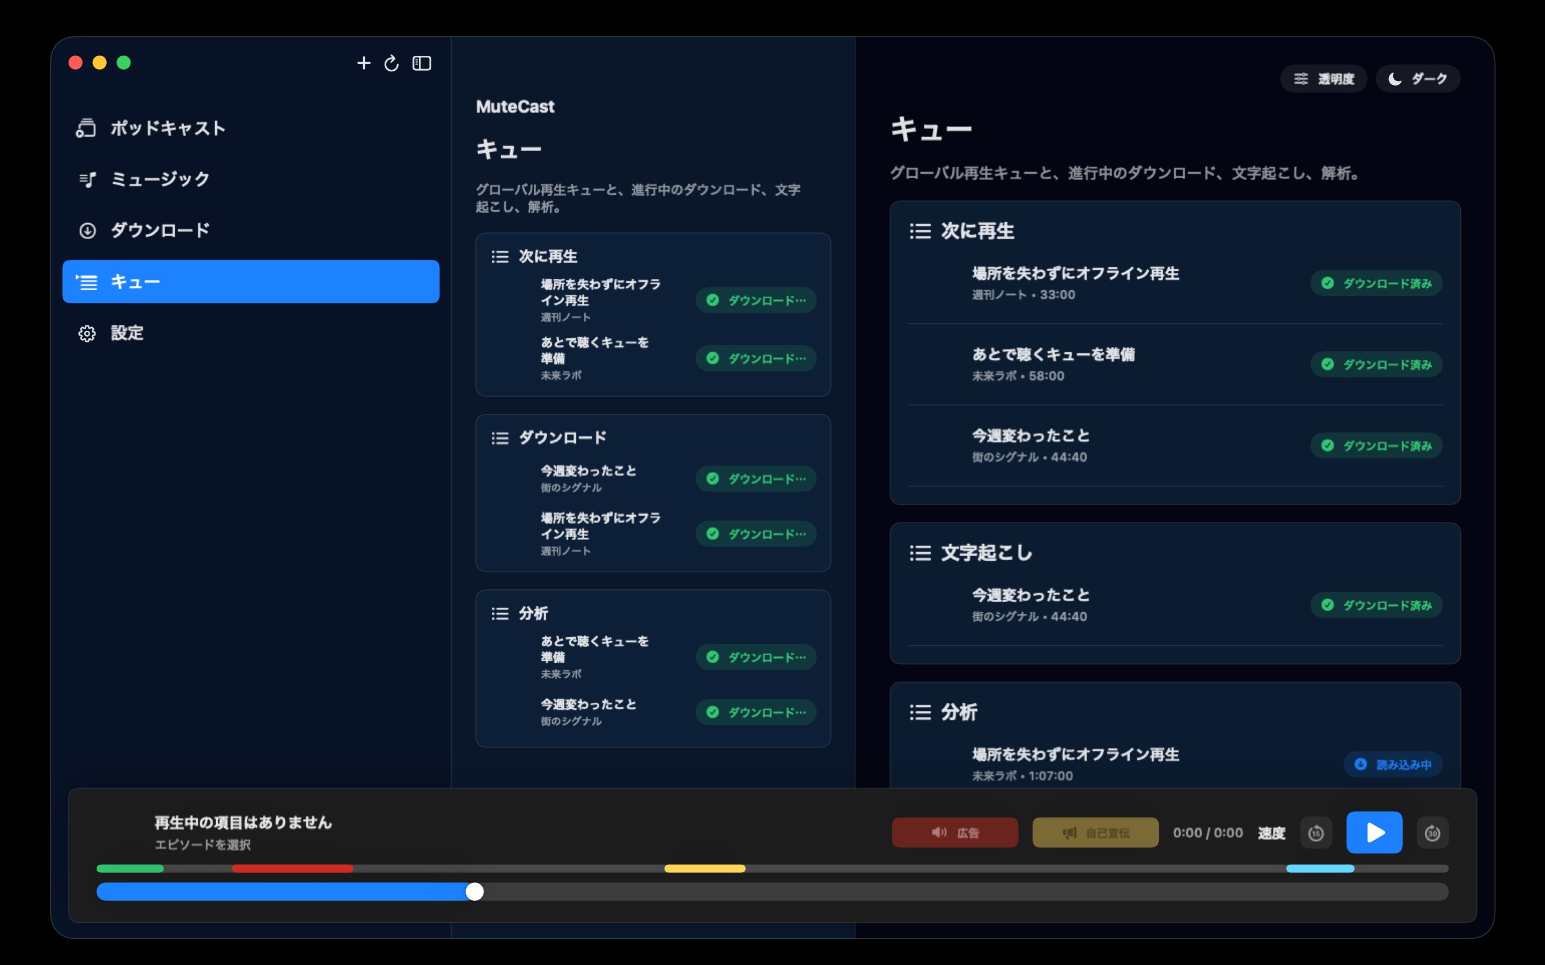
Task: Click the list icon beside right 分析 heading
Action: click(x=920, y=712)
